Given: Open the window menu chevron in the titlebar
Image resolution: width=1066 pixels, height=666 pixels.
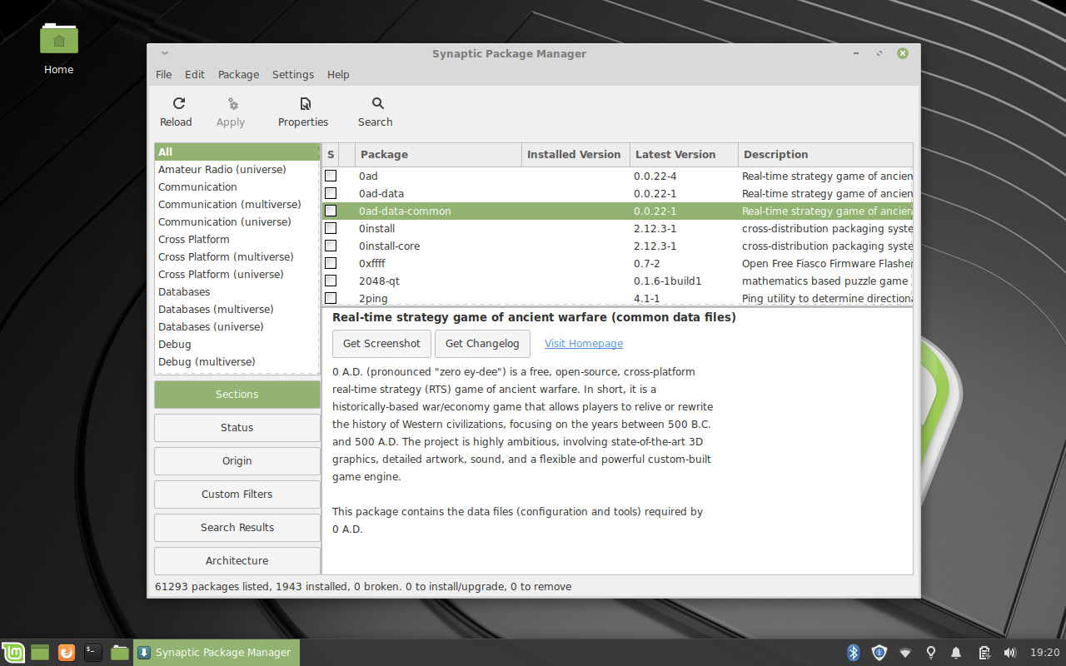Looking at the screenshot, I should (164, 52).
